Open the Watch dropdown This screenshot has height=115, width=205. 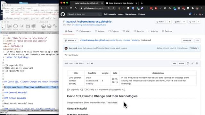pyautogui.click(x=161, y=22)
